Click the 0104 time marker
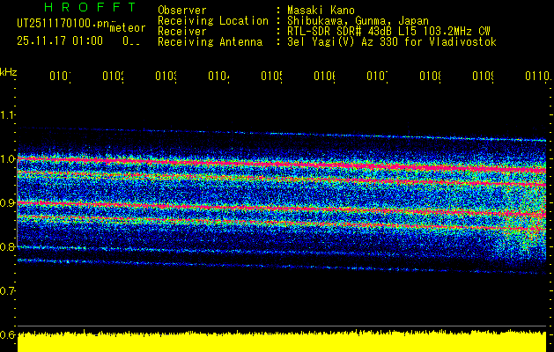Screen dimensions: 554x352 coord(218,77)
